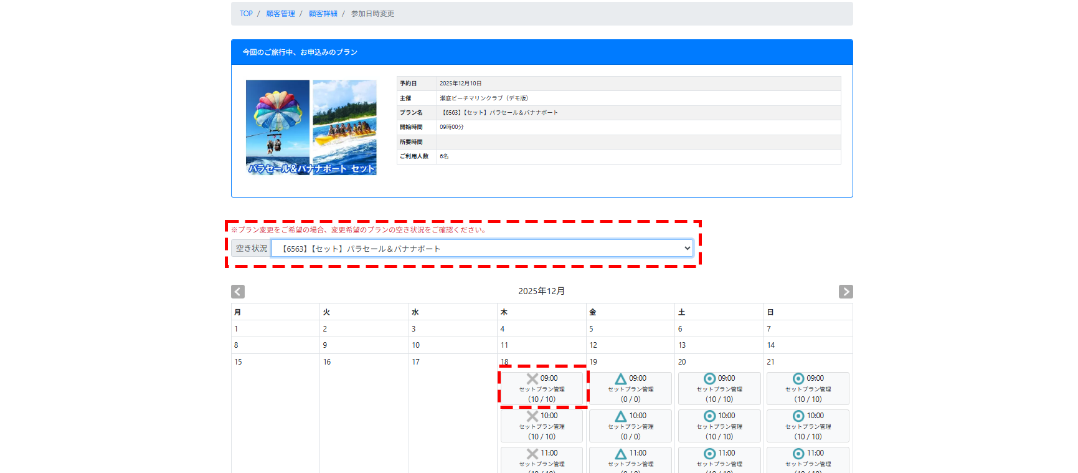
Task: Go back to 顧客詳細 page
Action: click(x=323, y=14)
